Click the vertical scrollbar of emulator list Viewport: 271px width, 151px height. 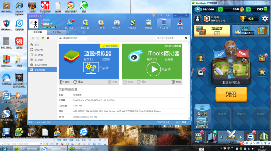point(189,81)
